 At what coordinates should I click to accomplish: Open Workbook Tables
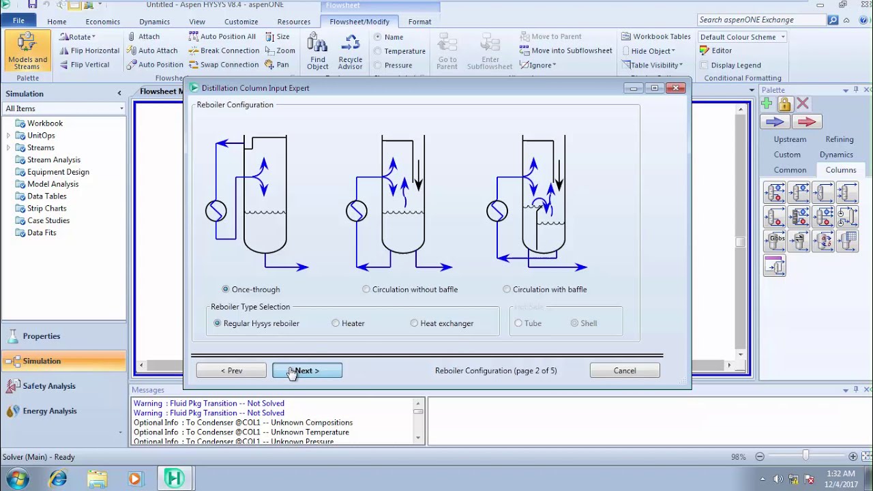pos(656,37)
